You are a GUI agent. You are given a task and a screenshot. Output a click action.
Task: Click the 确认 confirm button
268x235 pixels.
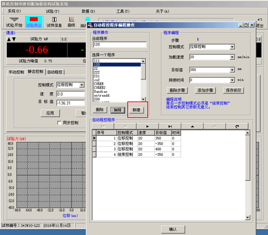(x=173, y=229)
